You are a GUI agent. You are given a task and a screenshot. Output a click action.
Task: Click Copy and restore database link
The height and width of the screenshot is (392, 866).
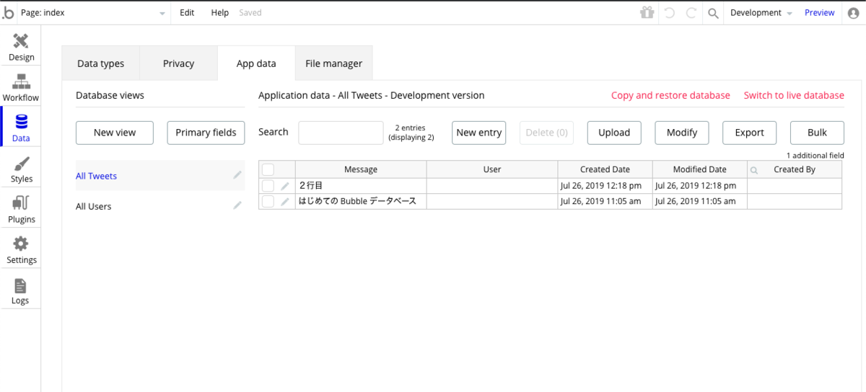(670, 95)
